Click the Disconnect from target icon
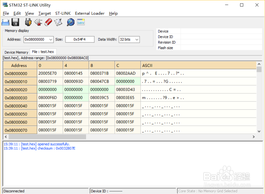The image size is (265, 194). [x=38, y=22]
